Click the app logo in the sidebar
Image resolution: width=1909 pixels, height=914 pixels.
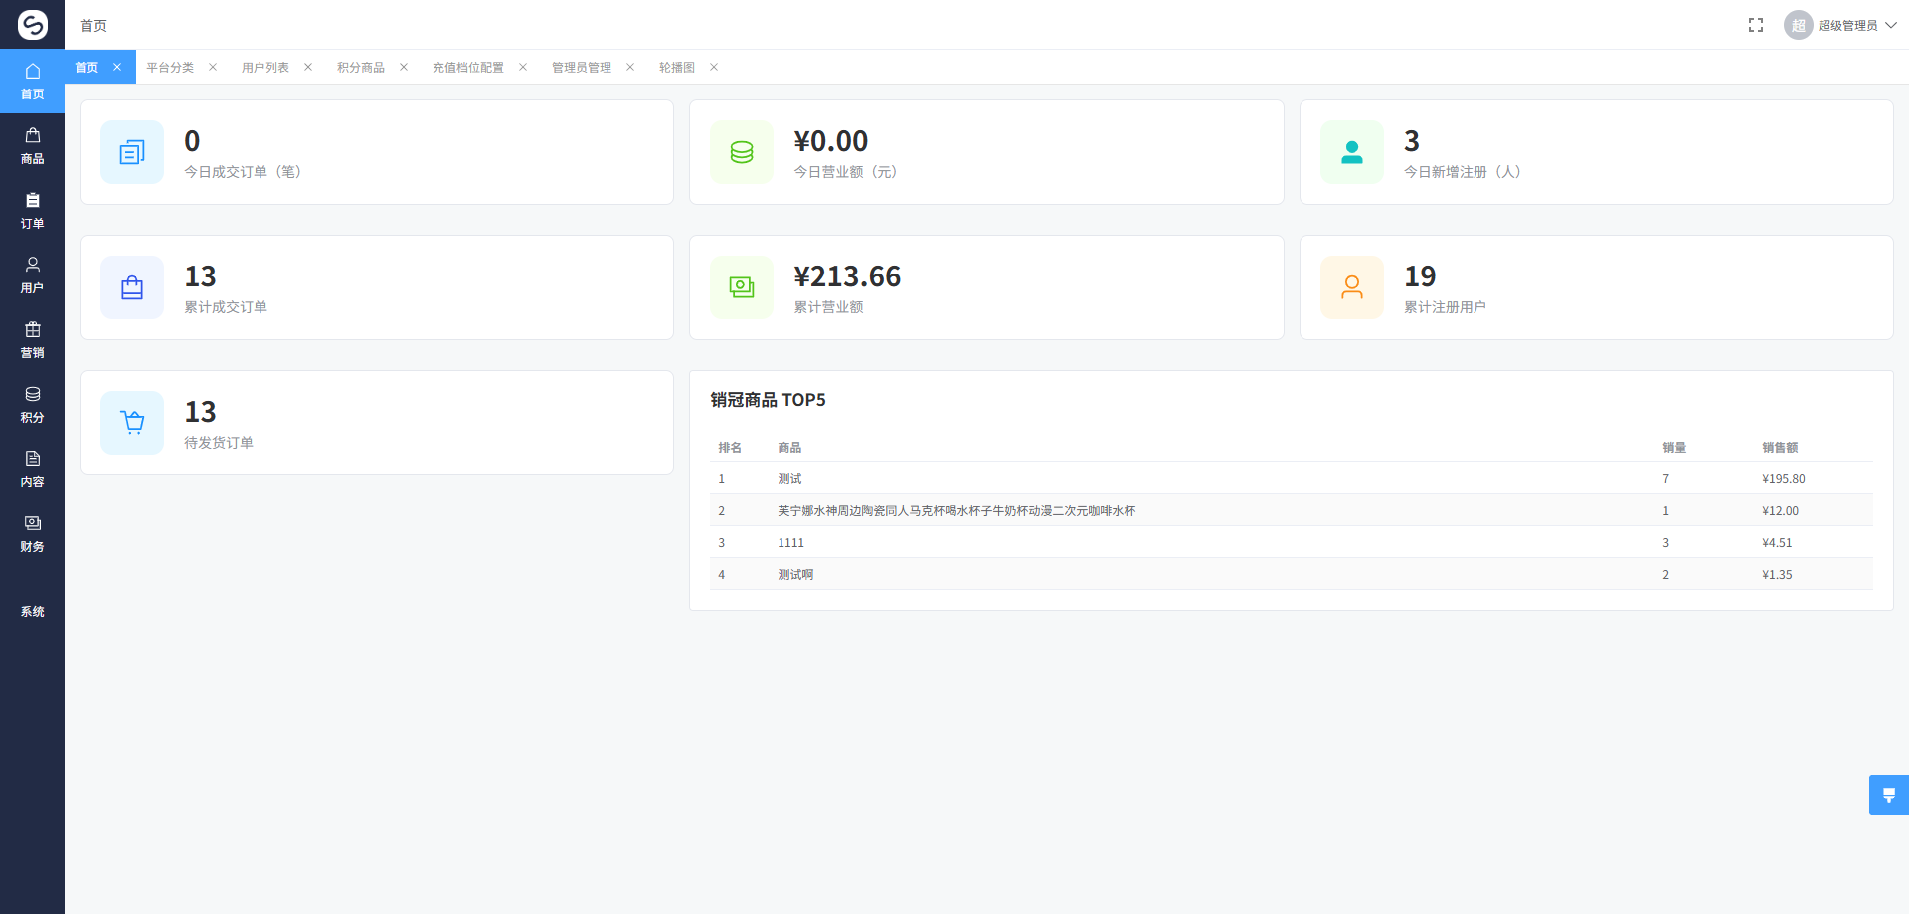pyautogui.click(x=32, y=25)
